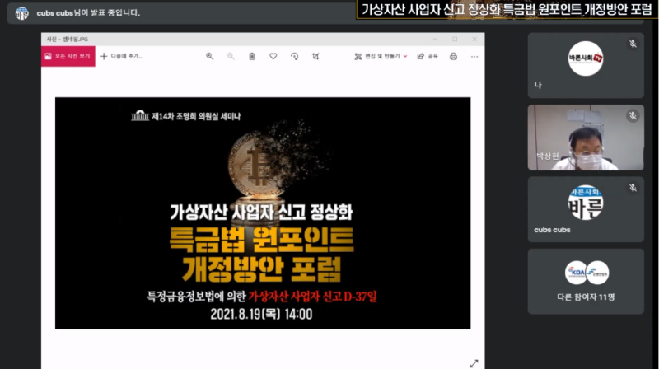The image size is (659, 369).
Task: Select the crop tool
Action: (x=315, y=56)
